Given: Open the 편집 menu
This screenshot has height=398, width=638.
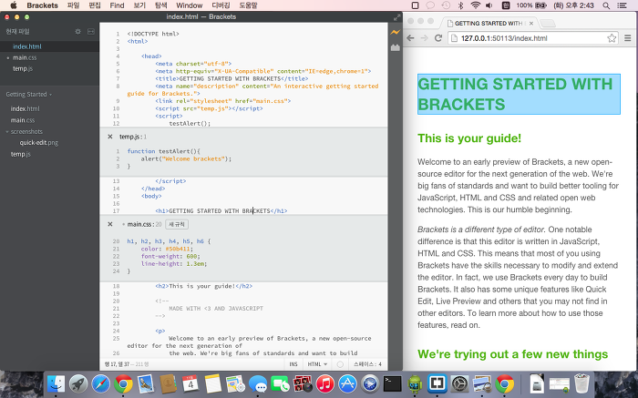Looking at the screenshot, I should pyautogui.click(x=95, y=5).
